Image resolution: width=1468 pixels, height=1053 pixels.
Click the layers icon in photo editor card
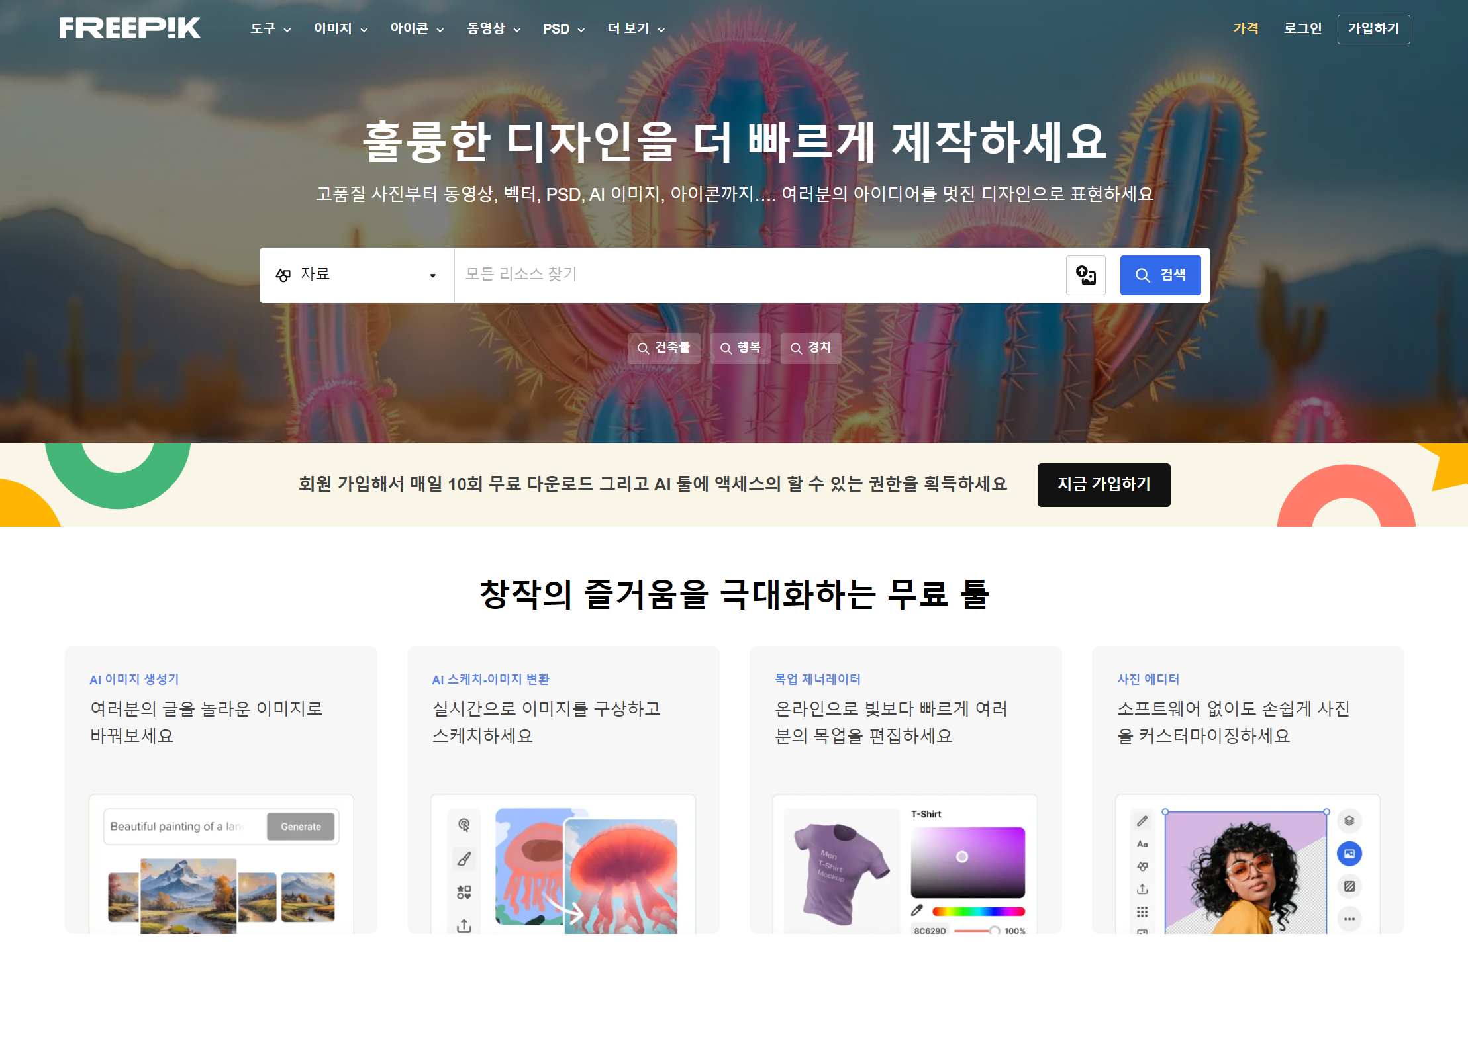click(1349, 821)
